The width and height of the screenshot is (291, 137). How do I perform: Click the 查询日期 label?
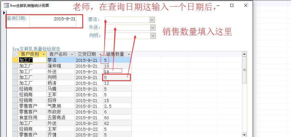(x=17, y=18)
